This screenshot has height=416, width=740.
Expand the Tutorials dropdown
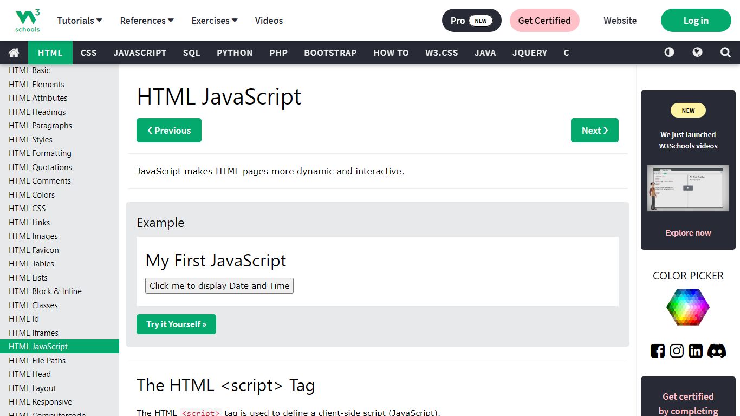tap(80, 21)
